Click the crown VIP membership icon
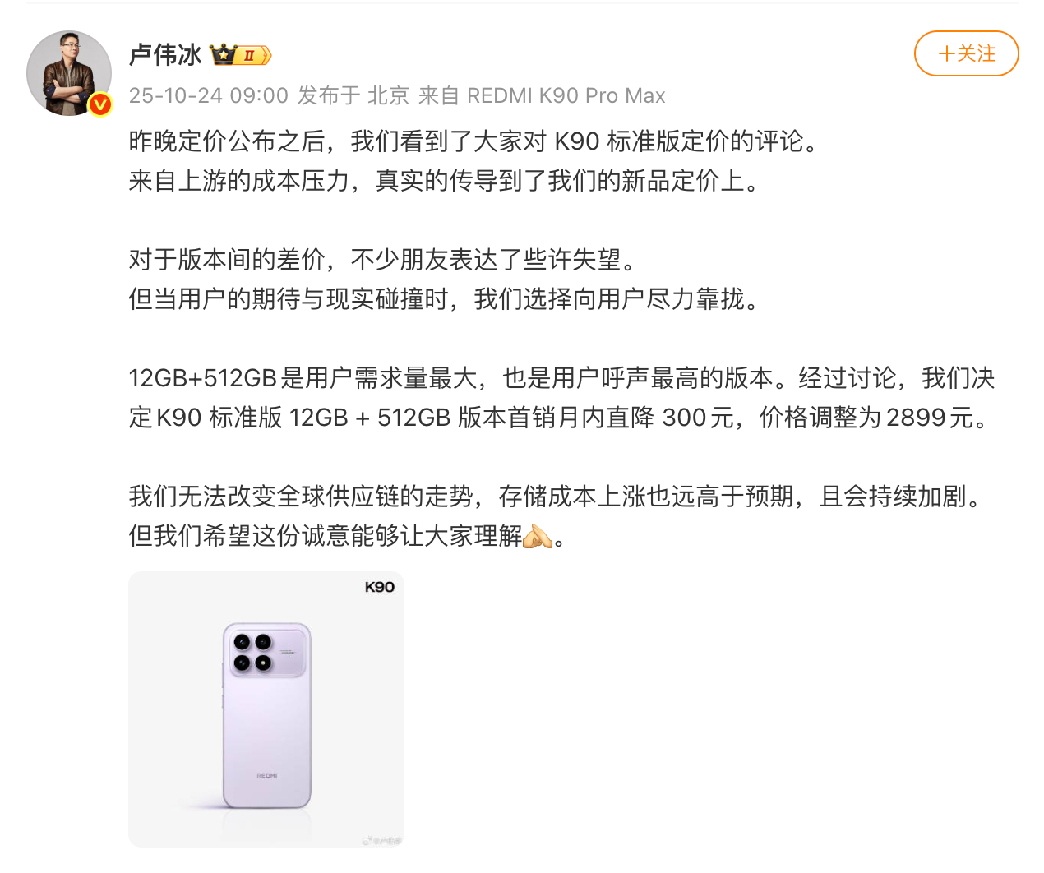This screenshot has width=1044, height=873. pyautogui.click(x=223, y=55)
